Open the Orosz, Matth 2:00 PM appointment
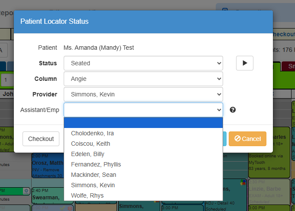The width and height of the screenshot is (295, 211). pos(48,165)
